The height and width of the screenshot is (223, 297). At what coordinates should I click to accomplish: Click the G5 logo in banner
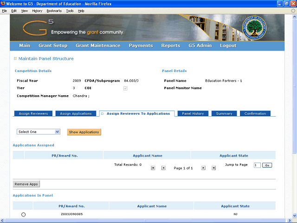(38, 28)
